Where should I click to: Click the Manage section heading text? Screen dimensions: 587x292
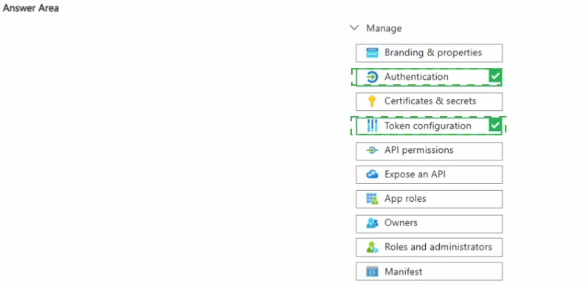tap(384, 28)
